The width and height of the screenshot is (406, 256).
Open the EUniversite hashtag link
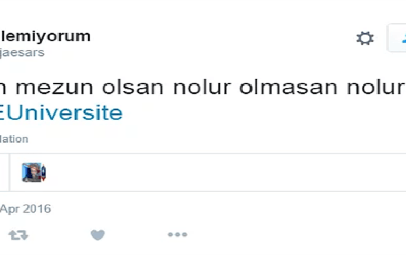61,113
